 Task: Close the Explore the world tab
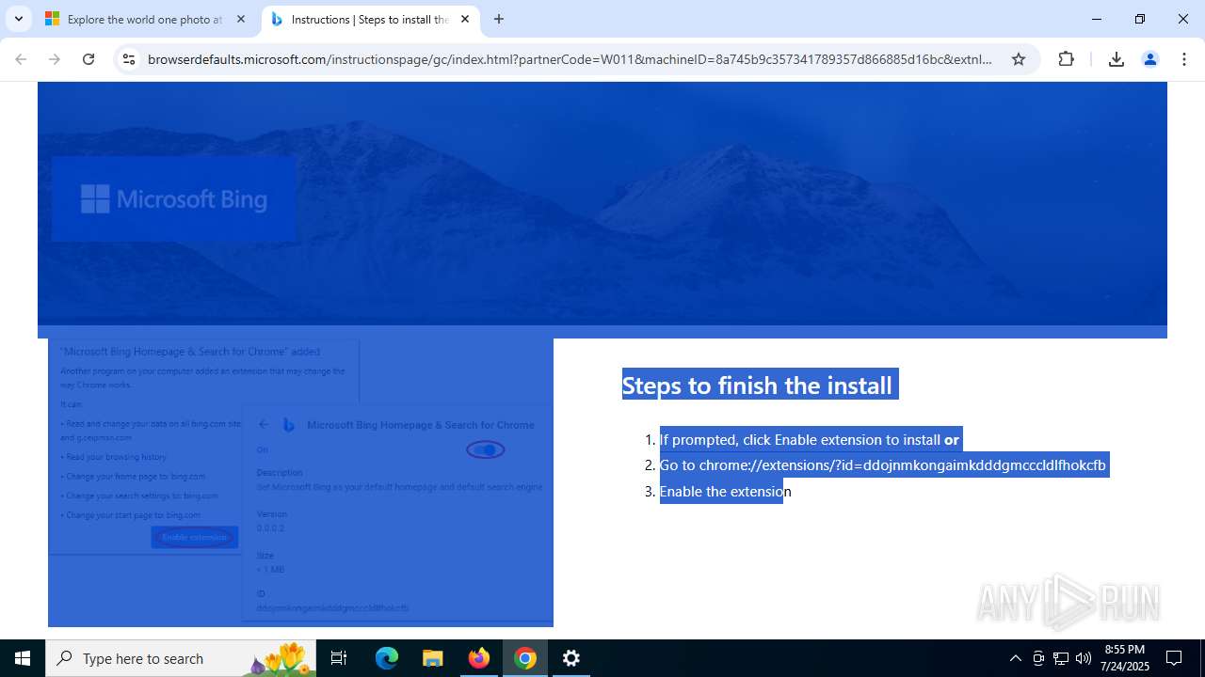[x=241, y=19]
